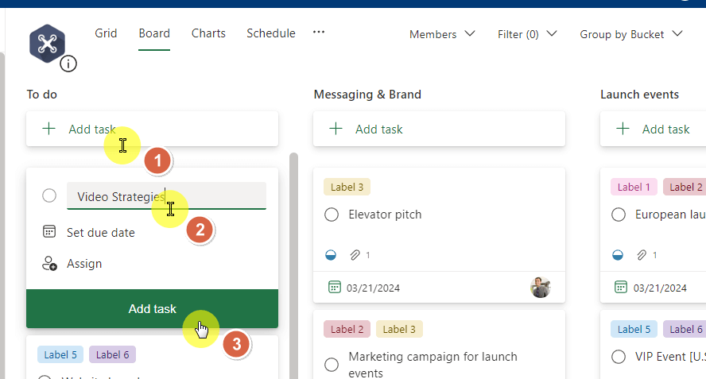Open the Group by Bucket dropdown
The width and height of the screenshot is (706, 379).
[630, 34]
